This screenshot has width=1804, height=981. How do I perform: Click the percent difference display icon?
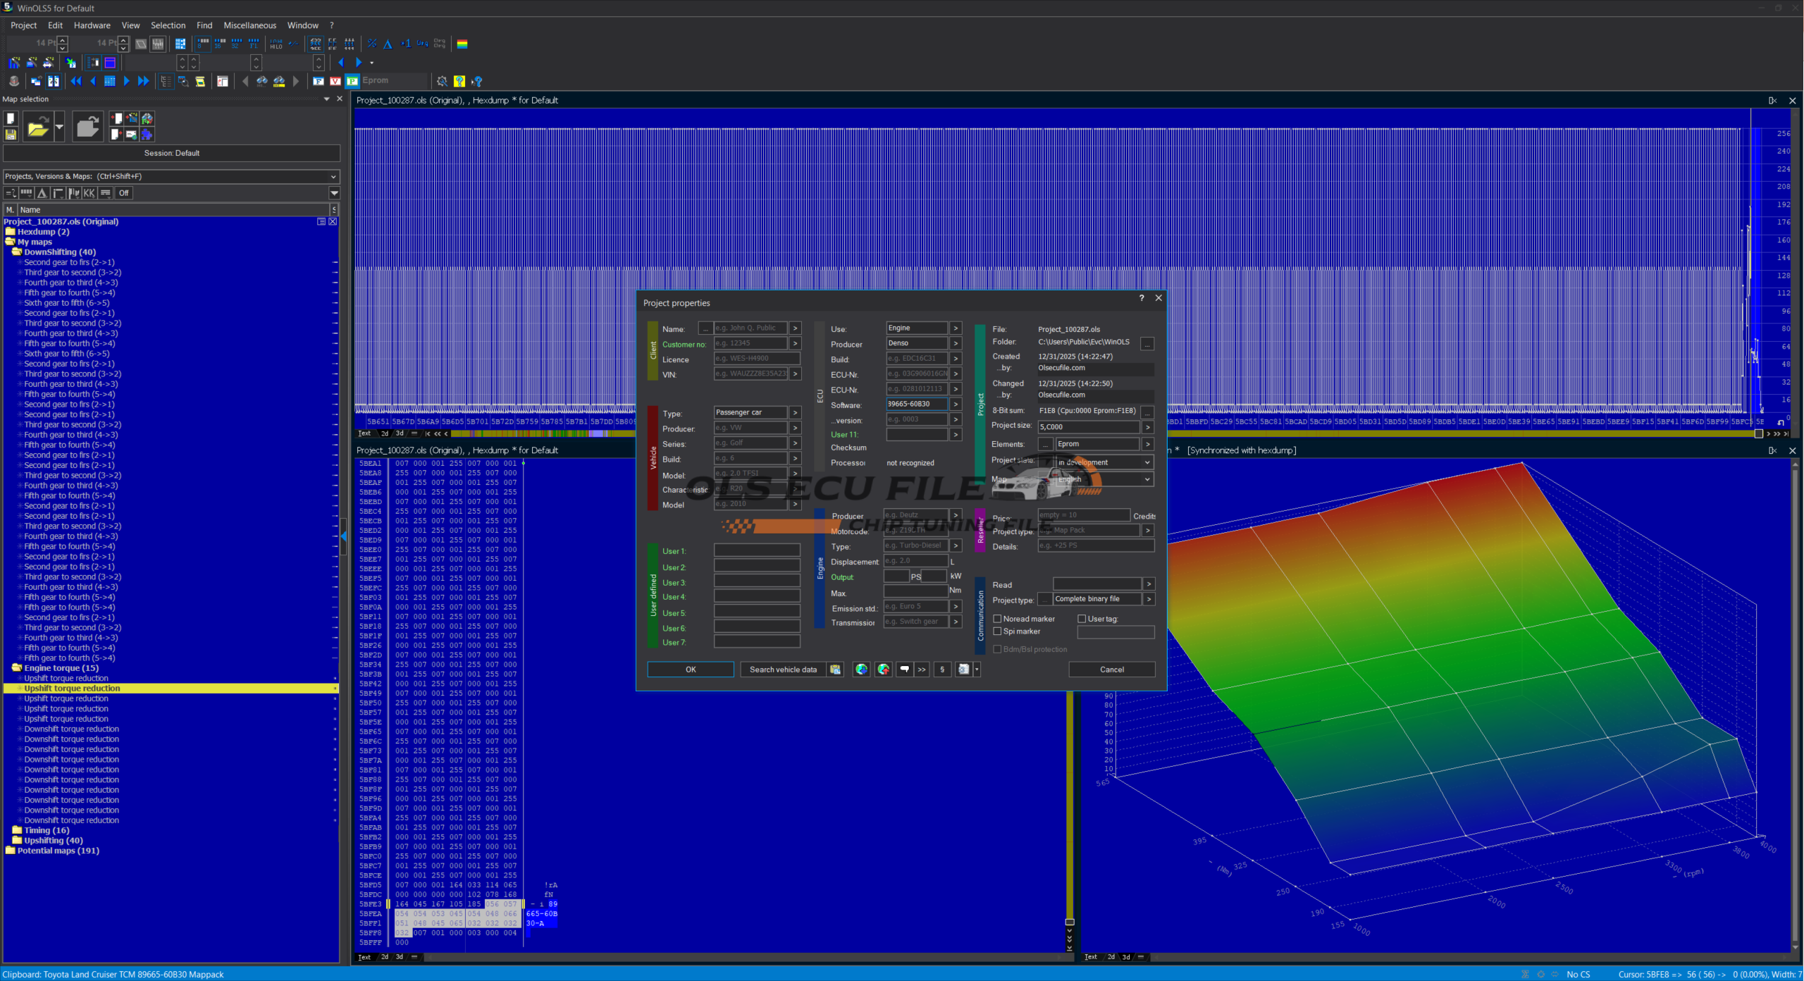(372, 44)
